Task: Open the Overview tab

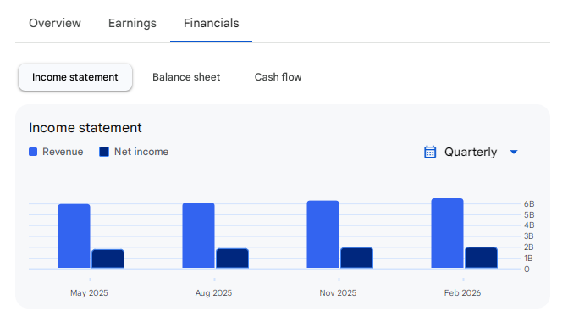Action: pos(55,23)
